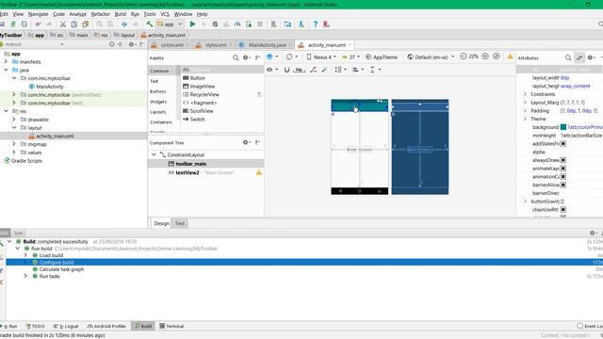This screenshot has height=339, width=603.
Task: Select the Buttons palette category
Action: (x=158, y=91)
